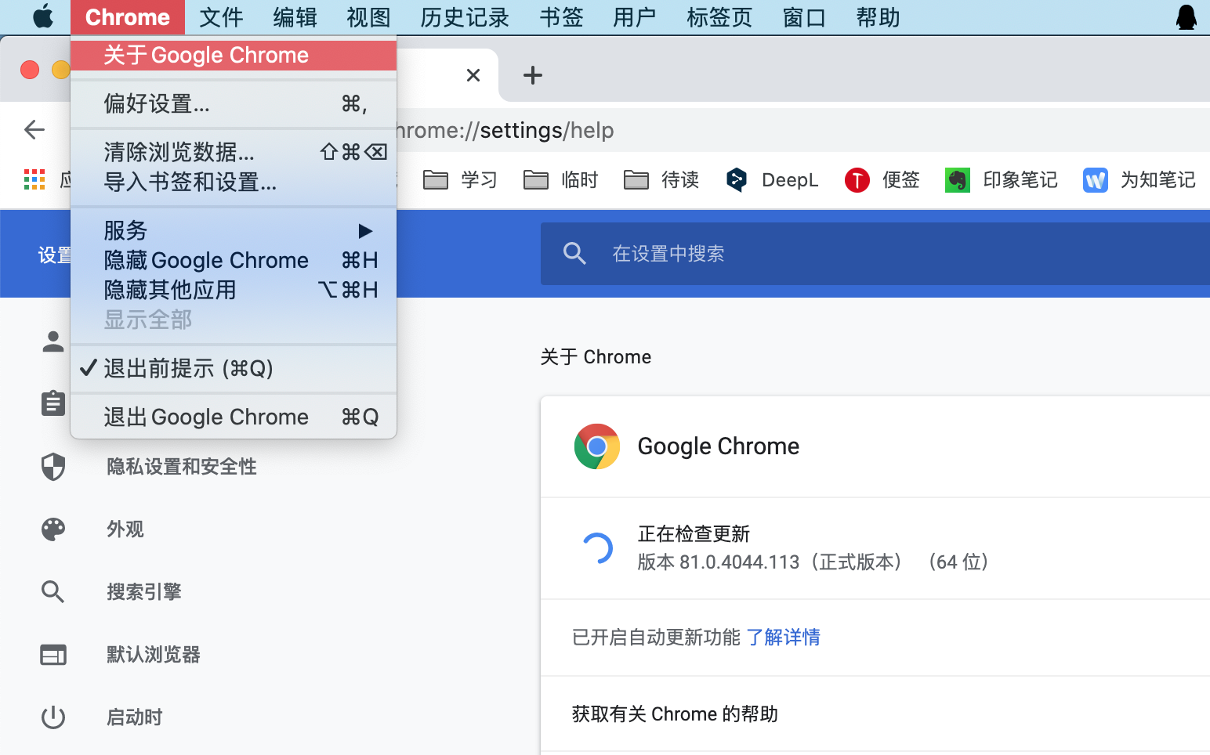Click the 了解详情 link

[x=783, y=638]
